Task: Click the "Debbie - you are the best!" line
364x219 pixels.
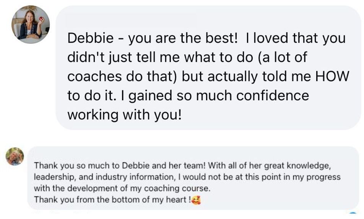Action: 154,38
